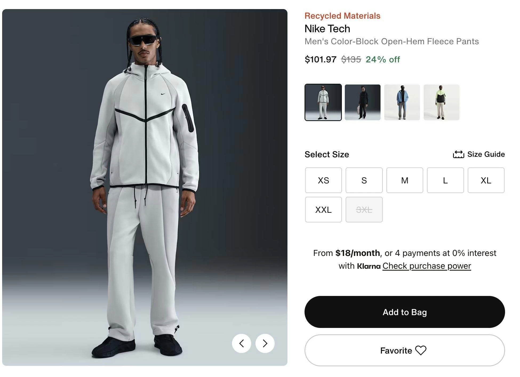Pick size M
This screenshot has width=520, height=377.
click(x=405, y=180)
